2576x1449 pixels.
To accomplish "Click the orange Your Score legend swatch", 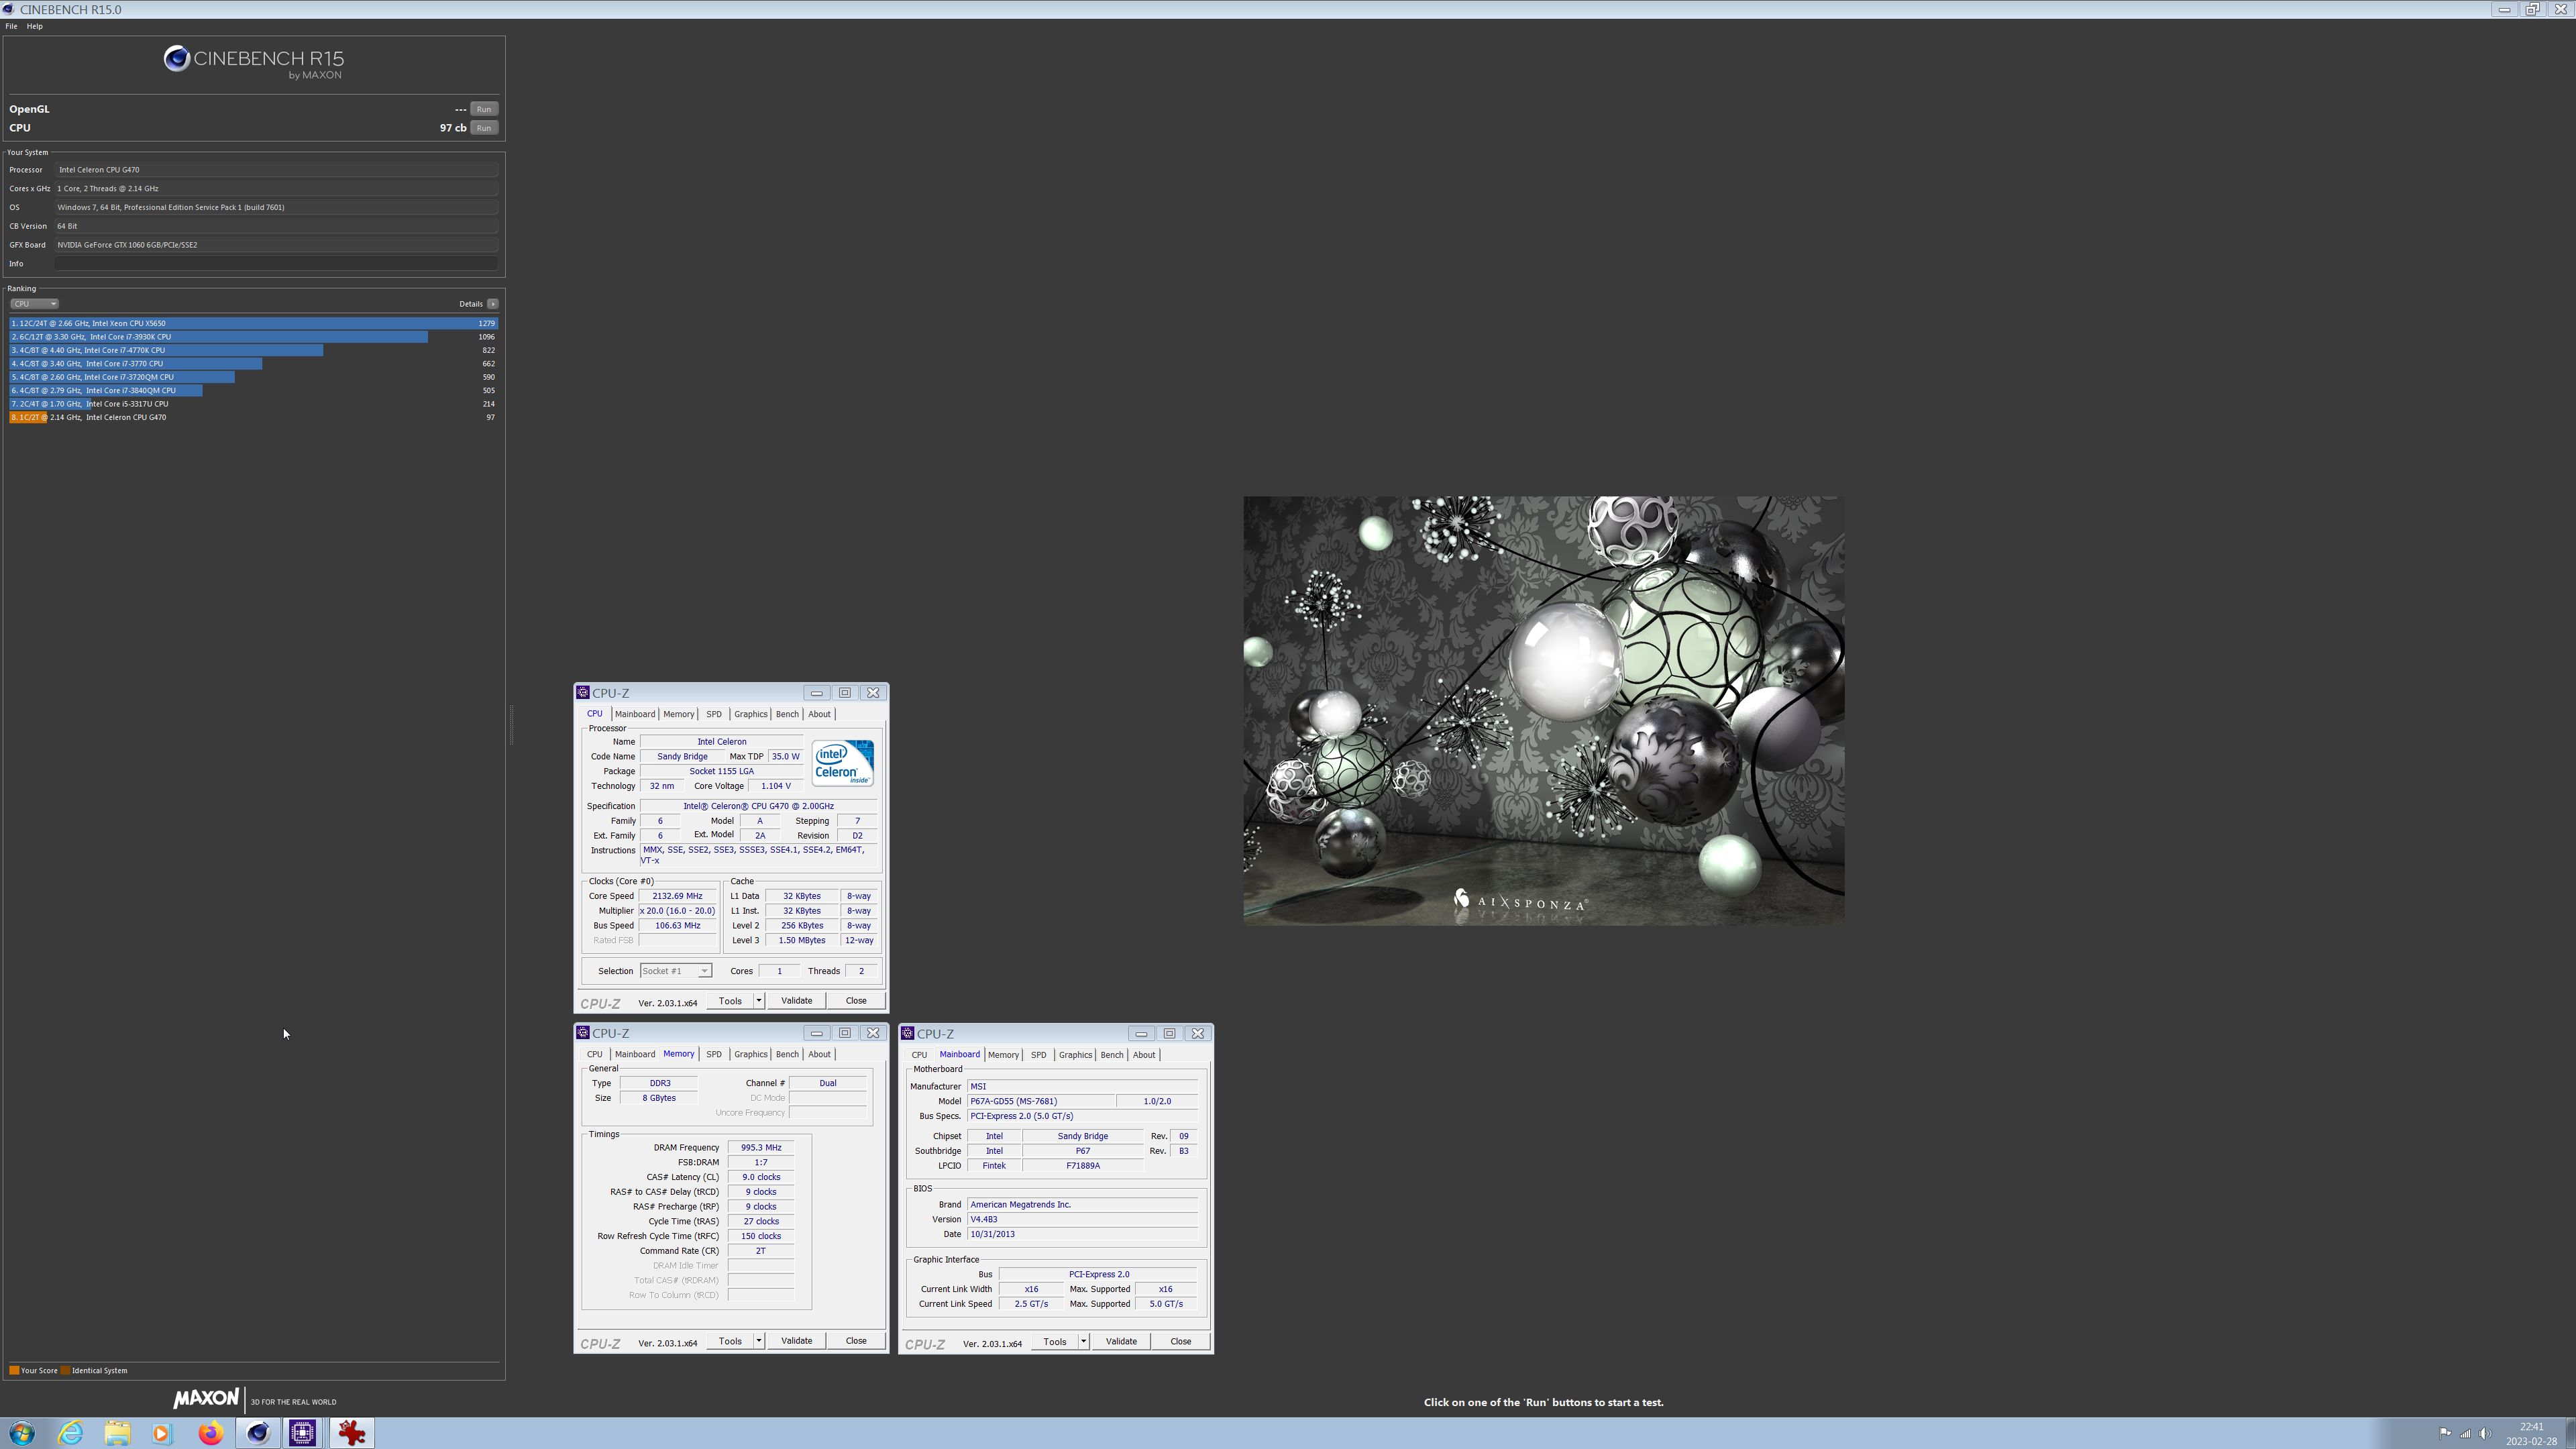I will pos(14,1371).
